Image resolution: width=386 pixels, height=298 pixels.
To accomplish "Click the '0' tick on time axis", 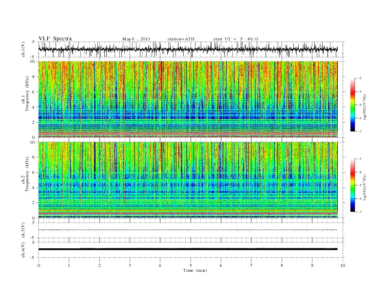I will click(x=39, y=265).
